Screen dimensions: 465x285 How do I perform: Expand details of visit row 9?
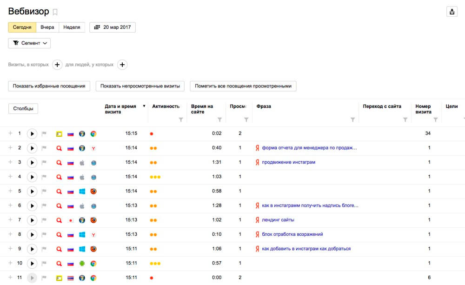10,249
